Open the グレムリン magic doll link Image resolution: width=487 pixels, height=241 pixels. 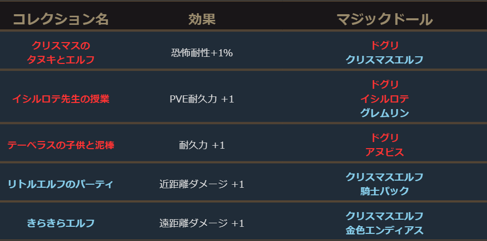coord(385,114)
